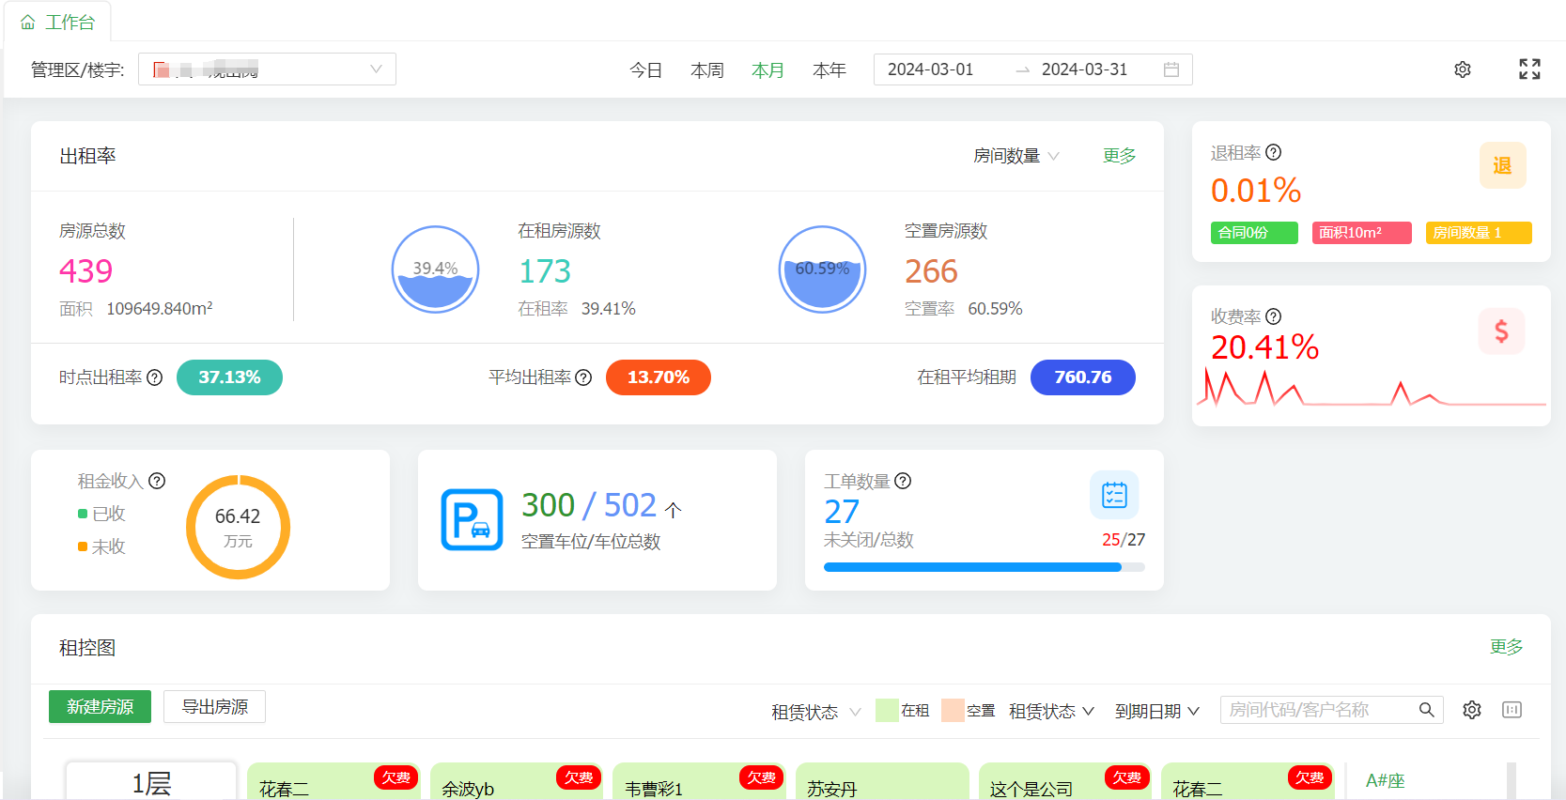Click 更多 in the 租控图 panel
1566x800 pixels.
click(1507, 647)
